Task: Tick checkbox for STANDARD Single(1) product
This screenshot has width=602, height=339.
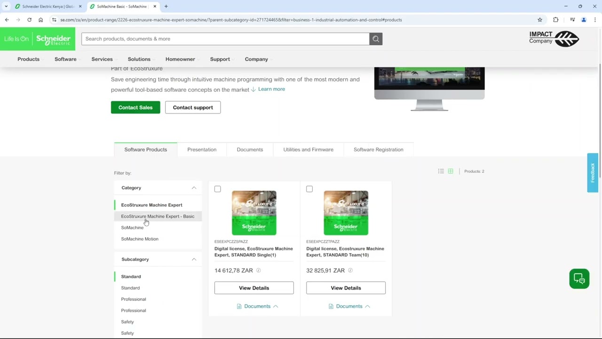Action: (x=217, y=189)
